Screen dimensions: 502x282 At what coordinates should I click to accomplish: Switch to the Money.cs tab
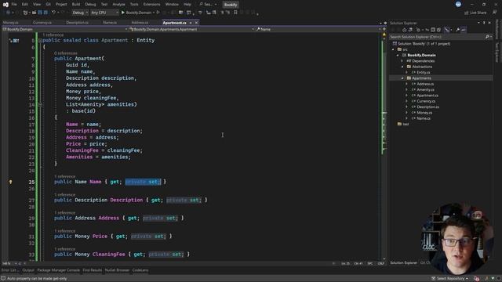[11, 23]
